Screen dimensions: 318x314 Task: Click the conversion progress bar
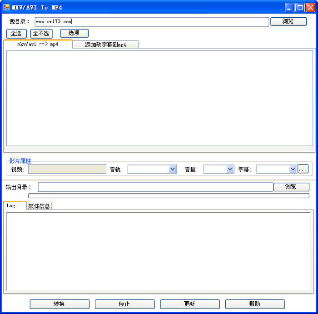coord(169,195)
